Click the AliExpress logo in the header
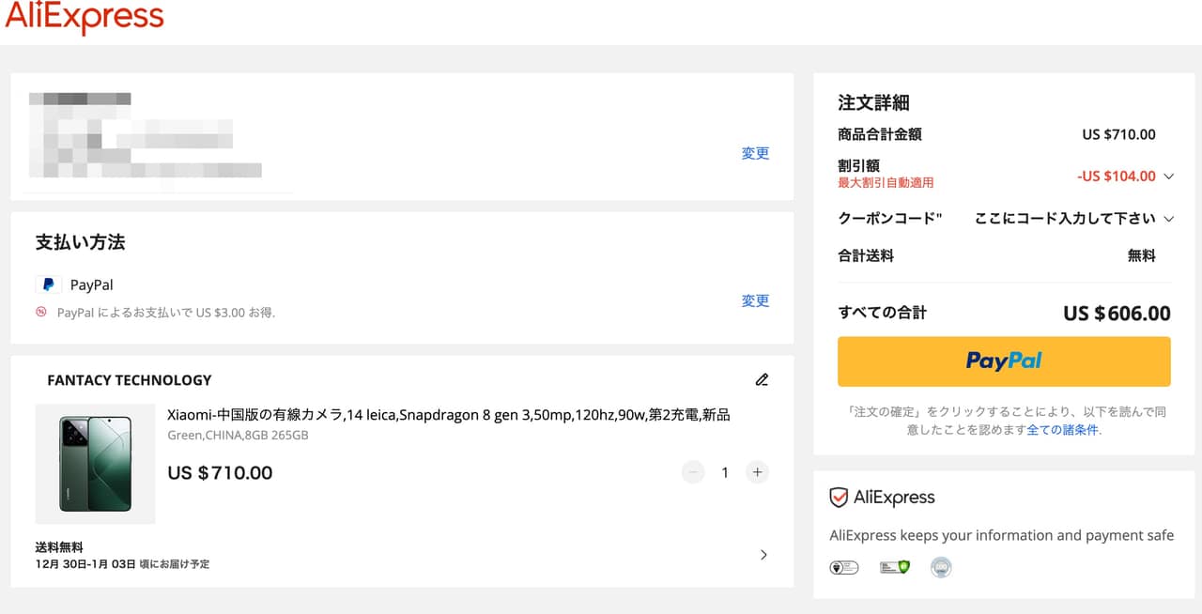The height and width of the screenshot is (614, 1202). (x=85, y=18)
